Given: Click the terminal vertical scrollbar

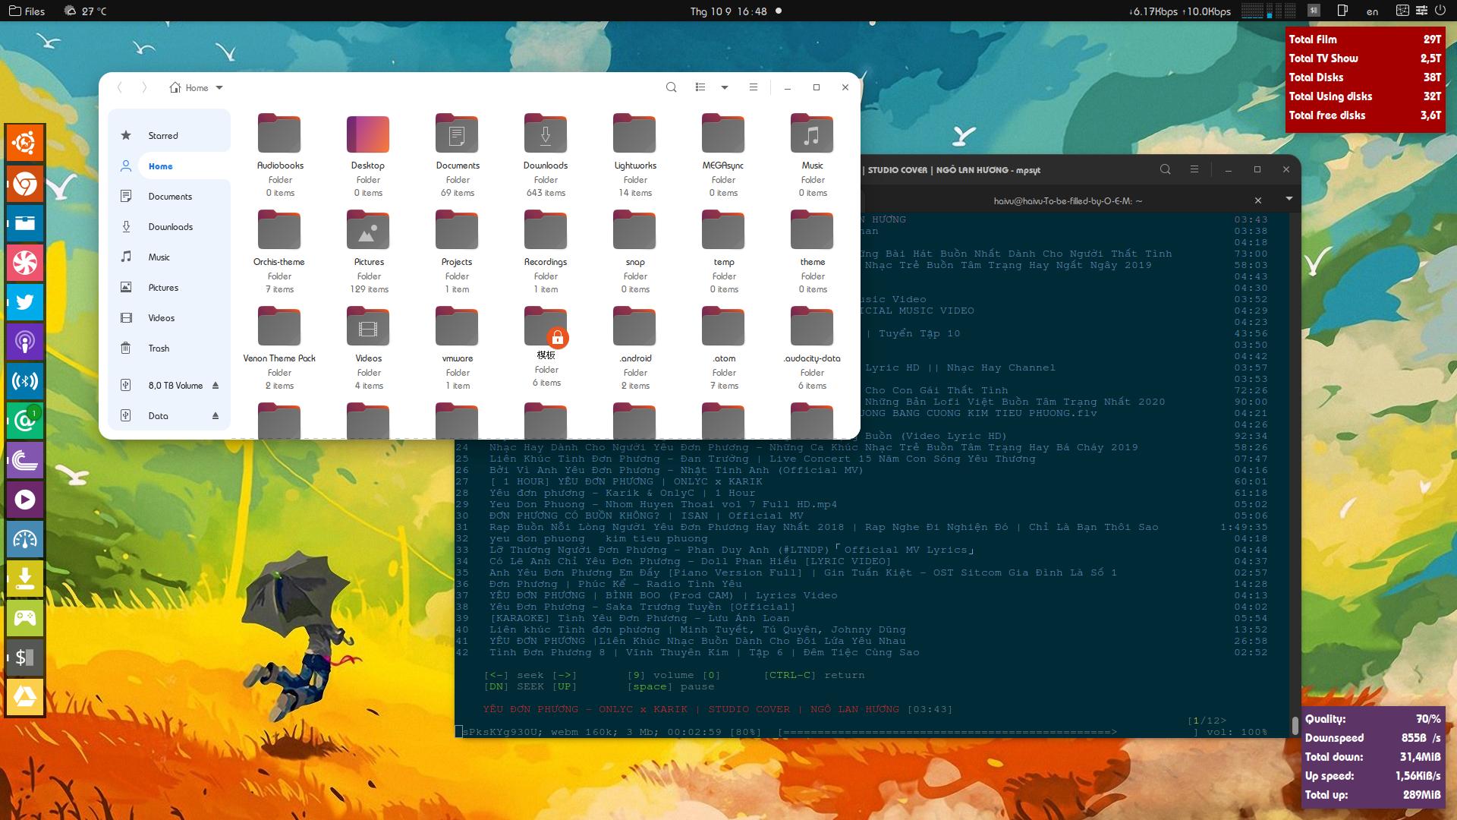Looking at the screenshot, I should [x=1295, y=725].
